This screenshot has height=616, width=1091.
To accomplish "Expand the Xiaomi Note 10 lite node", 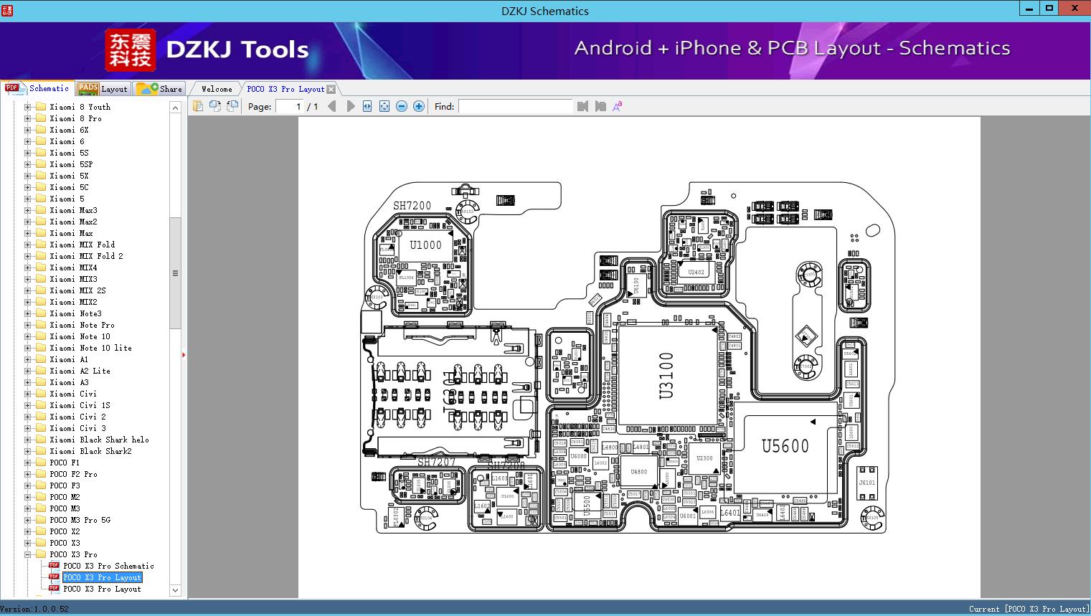I will coord(28,348).
